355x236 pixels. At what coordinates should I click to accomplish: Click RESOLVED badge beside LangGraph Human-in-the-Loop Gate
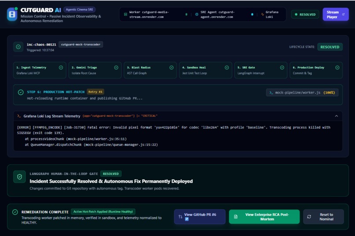(111, 174)
